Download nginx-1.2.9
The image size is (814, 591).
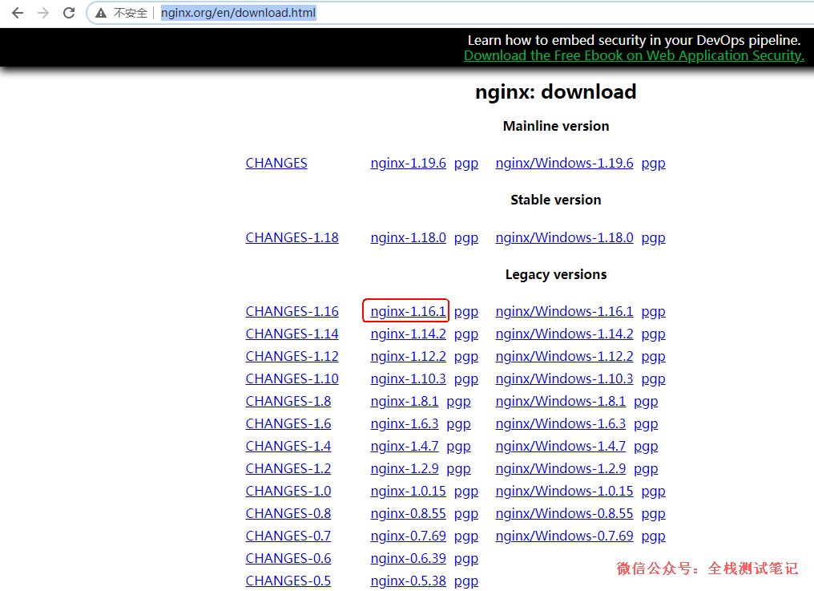pyautogui.click(x=405, y=468)
